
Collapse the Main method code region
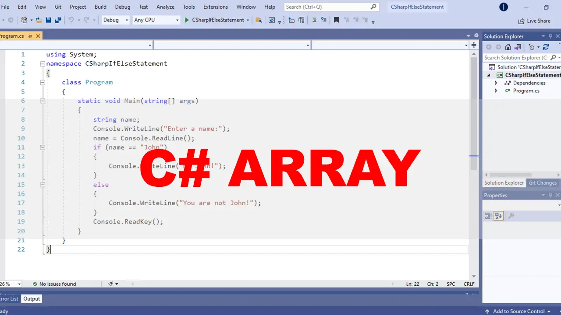coord(43,101)
